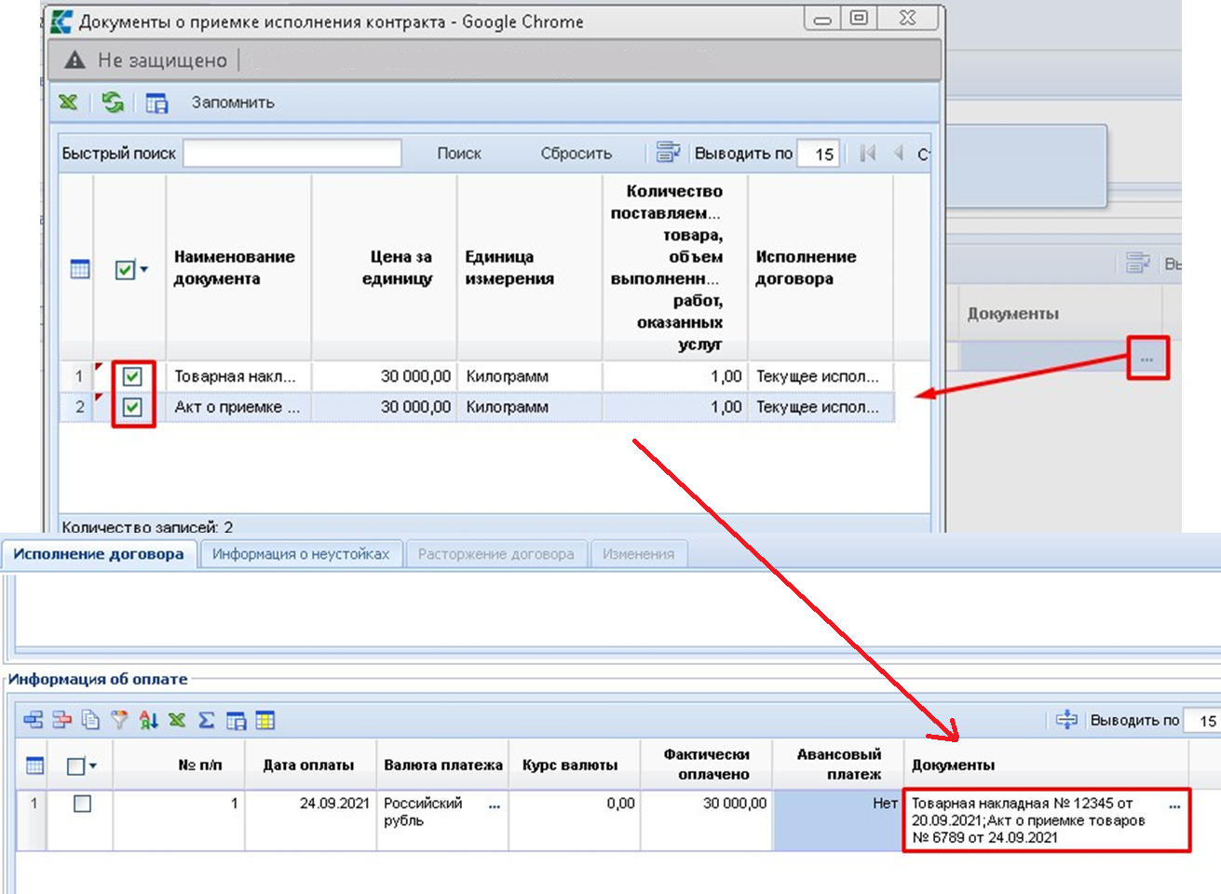Toggle the sum totals sigma
Screen dimensions: 1221x894
(206, 720)
